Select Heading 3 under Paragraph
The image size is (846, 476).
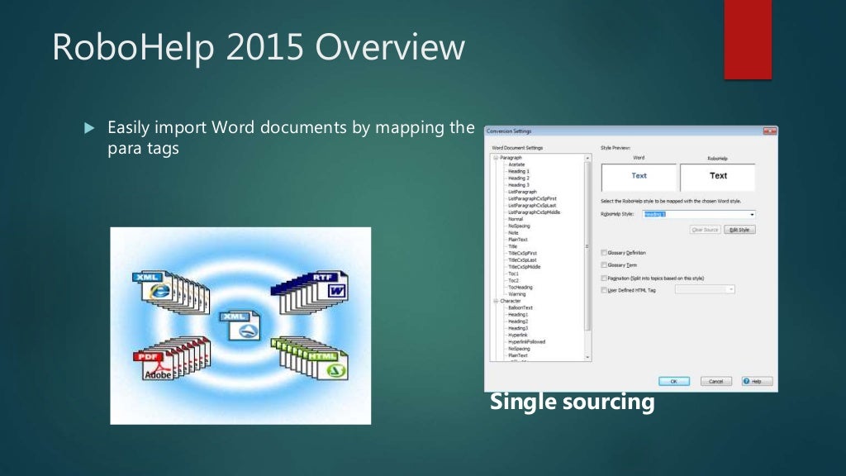coord(519,185)
